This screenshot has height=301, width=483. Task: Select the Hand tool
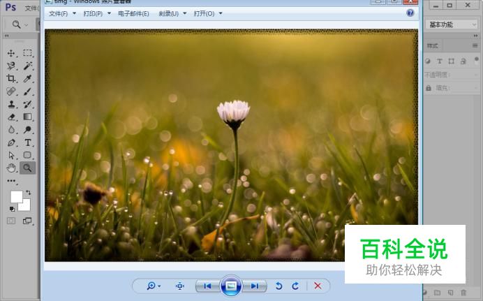[11, 168]
